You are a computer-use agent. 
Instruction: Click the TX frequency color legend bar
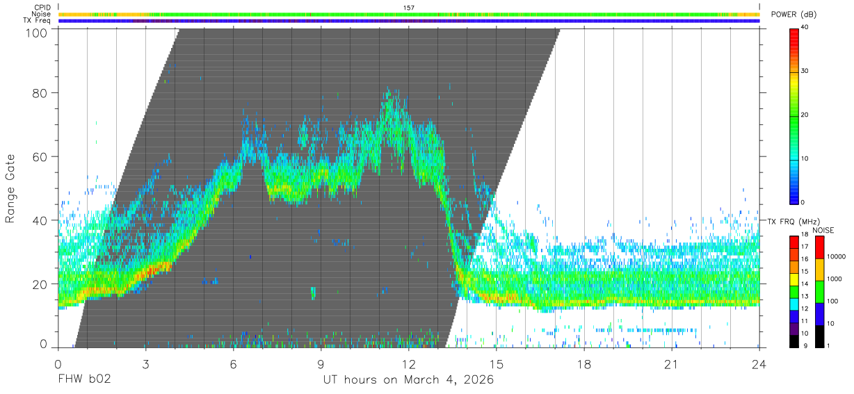pyautogui.click(x=793, y=291)
